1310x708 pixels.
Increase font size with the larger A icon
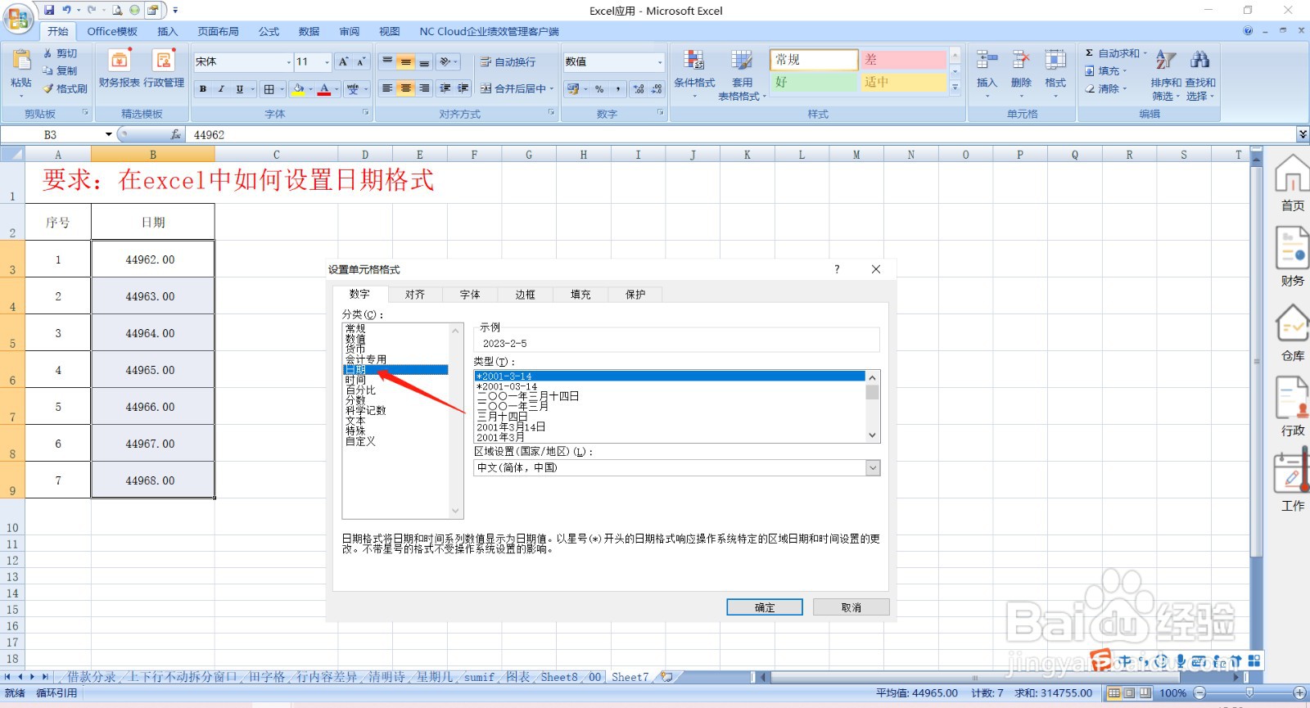coord(343,62)
